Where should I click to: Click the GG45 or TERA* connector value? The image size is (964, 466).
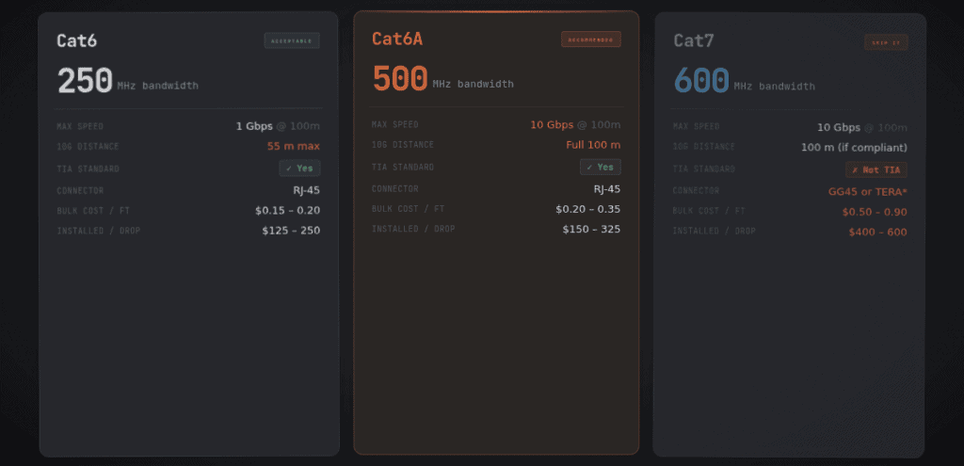(x=867, y=192)
